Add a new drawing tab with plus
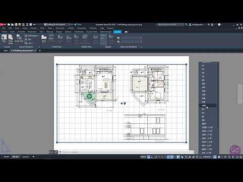Image resolution: width=243 pixels, height=182 pixels. coord(40,51)
